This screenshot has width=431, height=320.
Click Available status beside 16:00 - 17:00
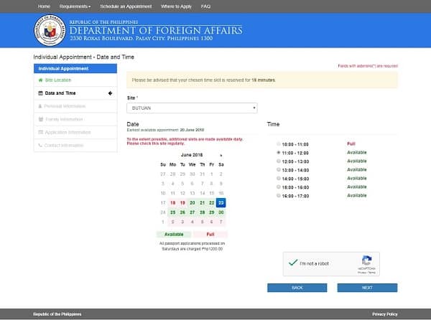coord(357,195)
